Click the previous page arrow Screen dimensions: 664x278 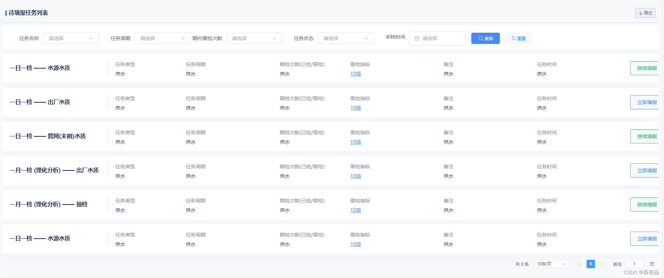579,264
